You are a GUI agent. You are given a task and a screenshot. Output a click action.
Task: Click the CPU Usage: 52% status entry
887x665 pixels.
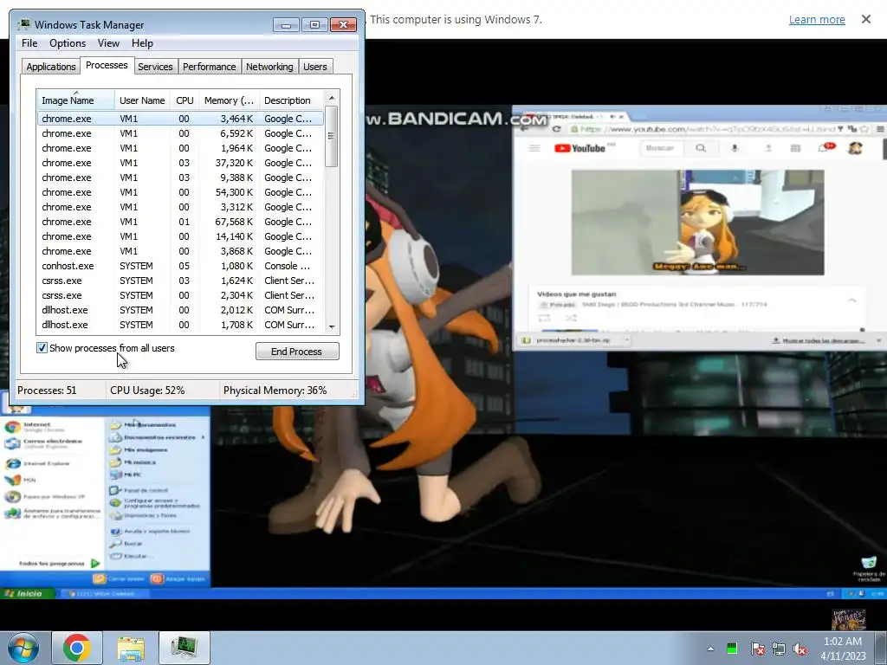click(162, 391)
